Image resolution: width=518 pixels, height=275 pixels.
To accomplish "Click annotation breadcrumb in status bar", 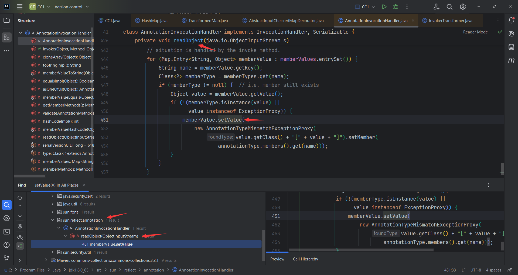I will coord(154,270).
